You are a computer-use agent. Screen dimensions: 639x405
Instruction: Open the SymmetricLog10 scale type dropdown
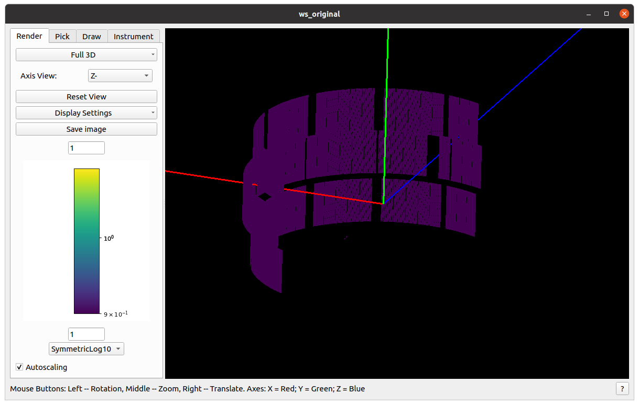coord(86,349)
